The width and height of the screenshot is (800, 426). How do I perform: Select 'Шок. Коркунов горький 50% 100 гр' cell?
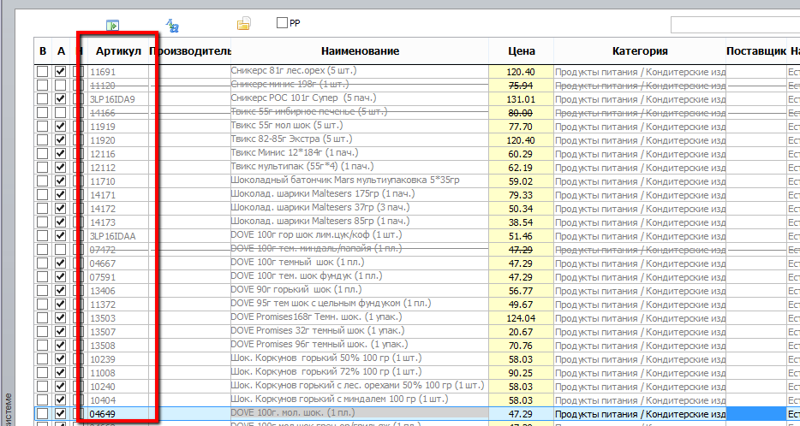(x=360, y=358)
